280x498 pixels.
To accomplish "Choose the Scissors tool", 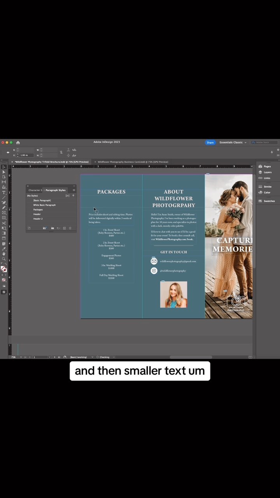I will point(4,223).
